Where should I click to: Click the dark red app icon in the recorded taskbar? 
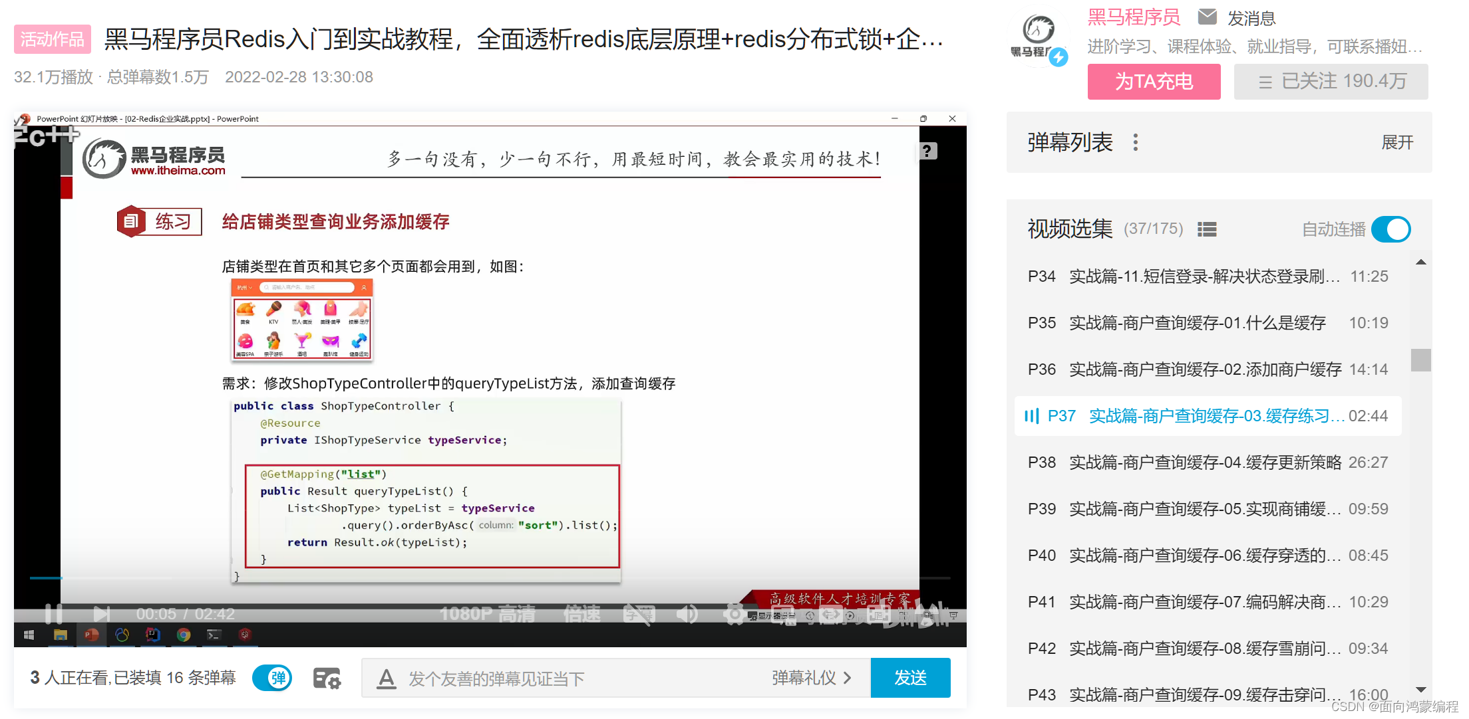tap(245, 635)
